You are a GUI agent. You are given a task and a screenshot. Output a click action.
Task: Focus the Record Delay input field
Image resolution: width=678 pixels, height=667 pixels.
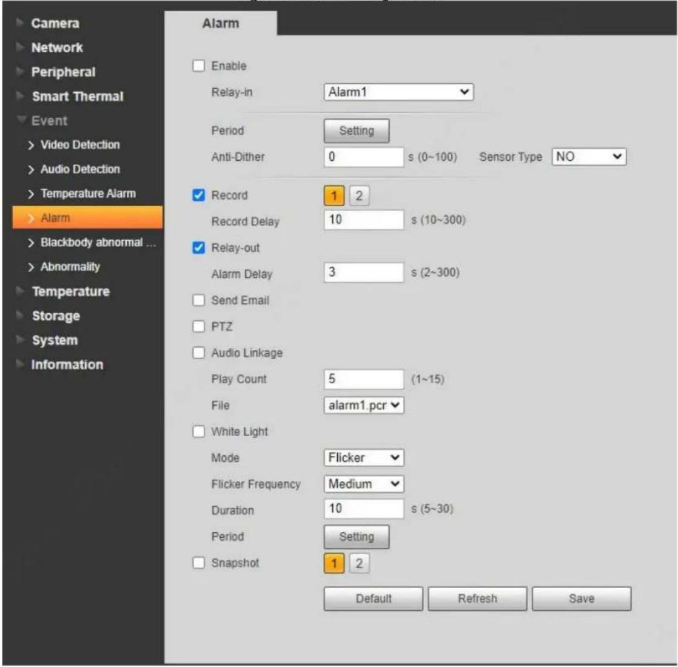click(364, 220)
